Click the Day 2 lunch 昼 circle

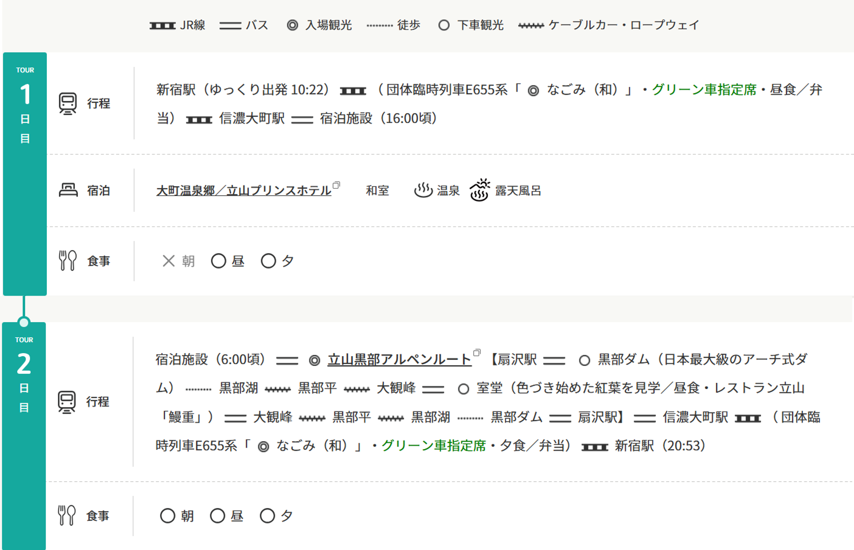click(x=217, y=515)
